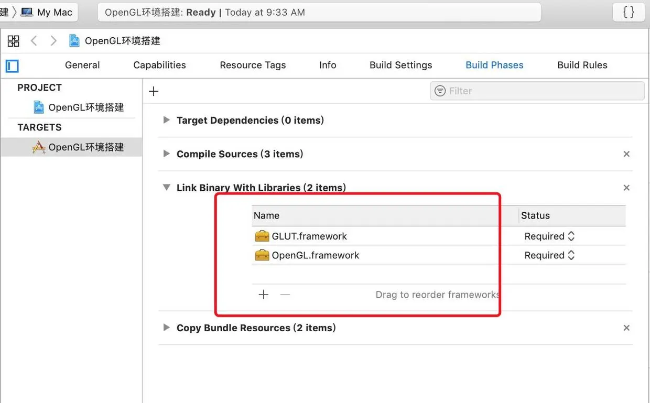
Task: Select the My Mac destination
Action: pyautogui.click(x=48, y=12)
